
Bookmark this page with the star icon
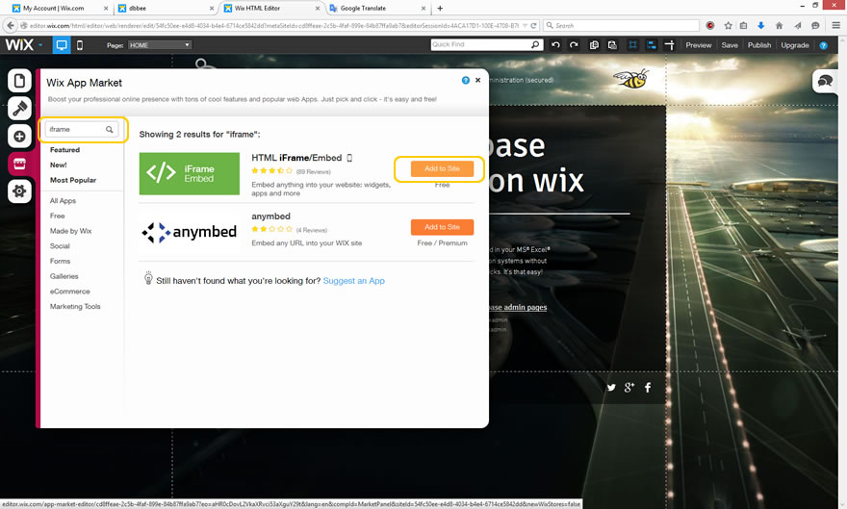point(729,25)
